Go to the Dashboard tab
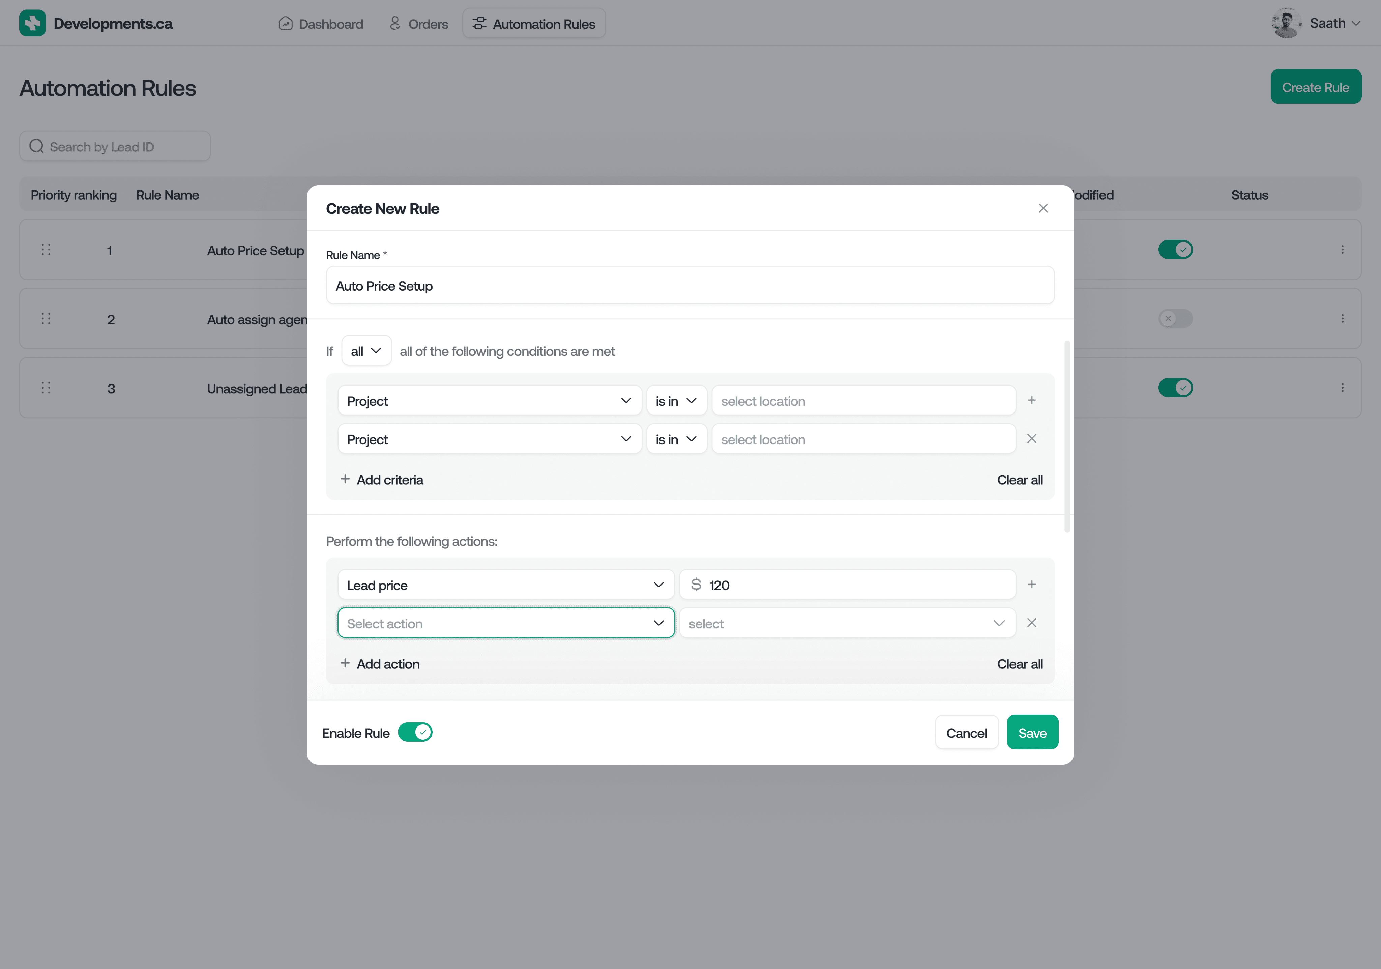1381x969 pixels. tap(321, 24)
